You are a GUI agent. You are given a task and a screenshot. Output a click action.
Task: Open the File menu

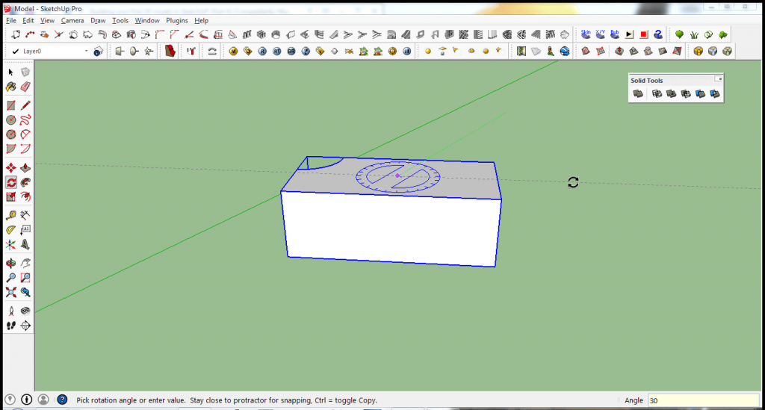[x=10, y=20]
